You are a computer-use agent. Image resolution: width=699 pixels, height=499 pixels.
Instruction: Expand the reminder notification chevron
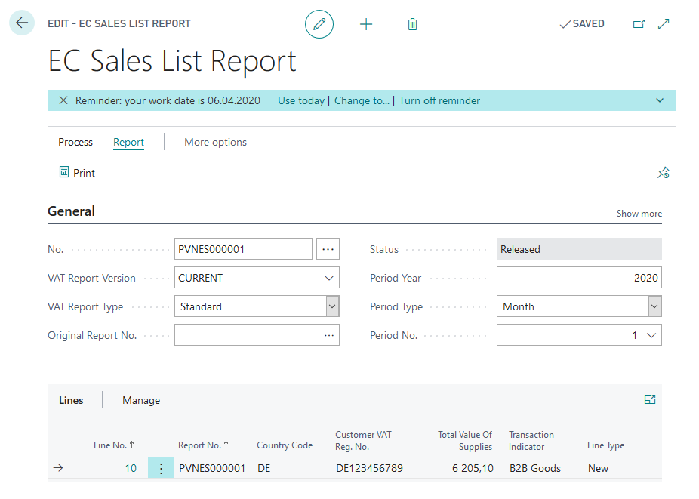(660, 100)
